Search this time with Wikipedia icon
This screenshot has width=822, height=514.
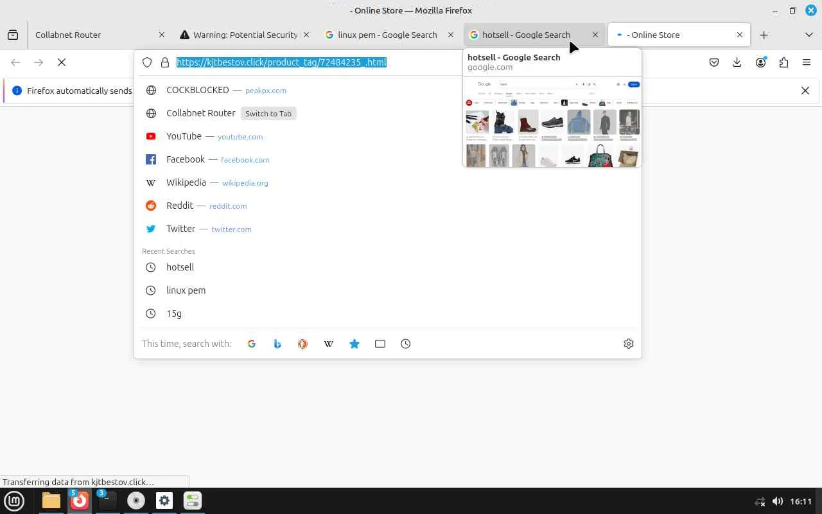tap(329, 344)
